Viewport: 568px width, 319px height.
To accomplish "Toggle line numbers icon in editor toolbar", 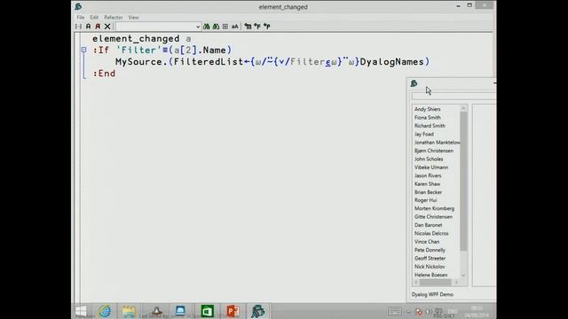I will pos(78,27).
